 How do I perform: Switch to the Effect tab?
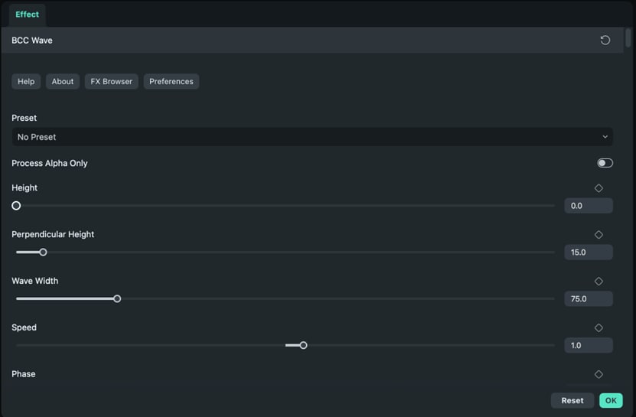click(x=27, y=15)
